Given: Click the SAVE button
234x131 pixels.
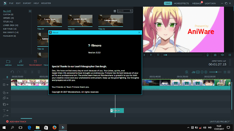Looking at the screenshot, I should (x=168, y=3).
